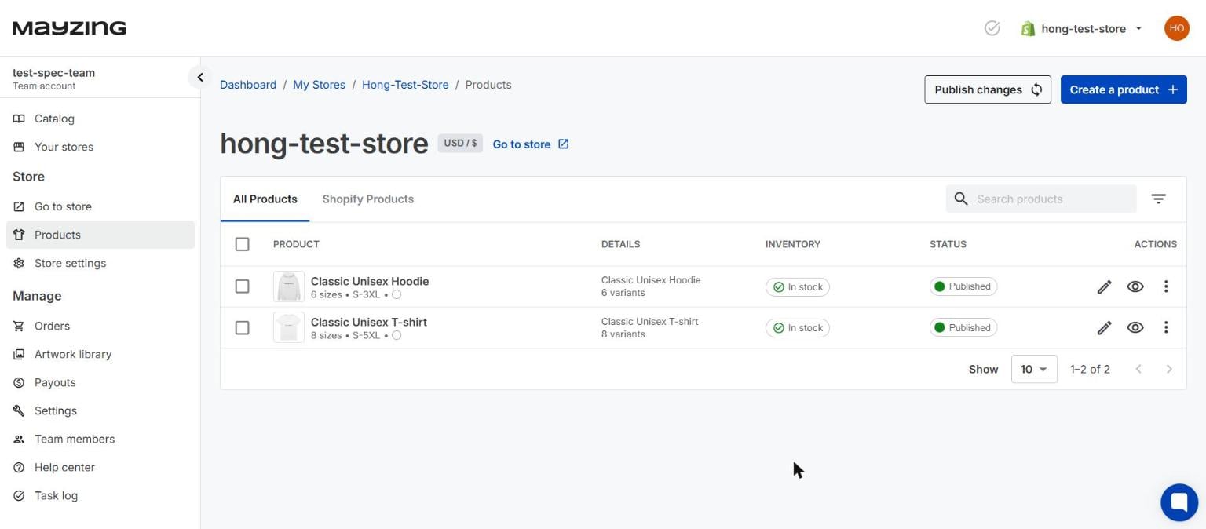
Task: Switch to the Shopify Products tab
Action: 367,199
